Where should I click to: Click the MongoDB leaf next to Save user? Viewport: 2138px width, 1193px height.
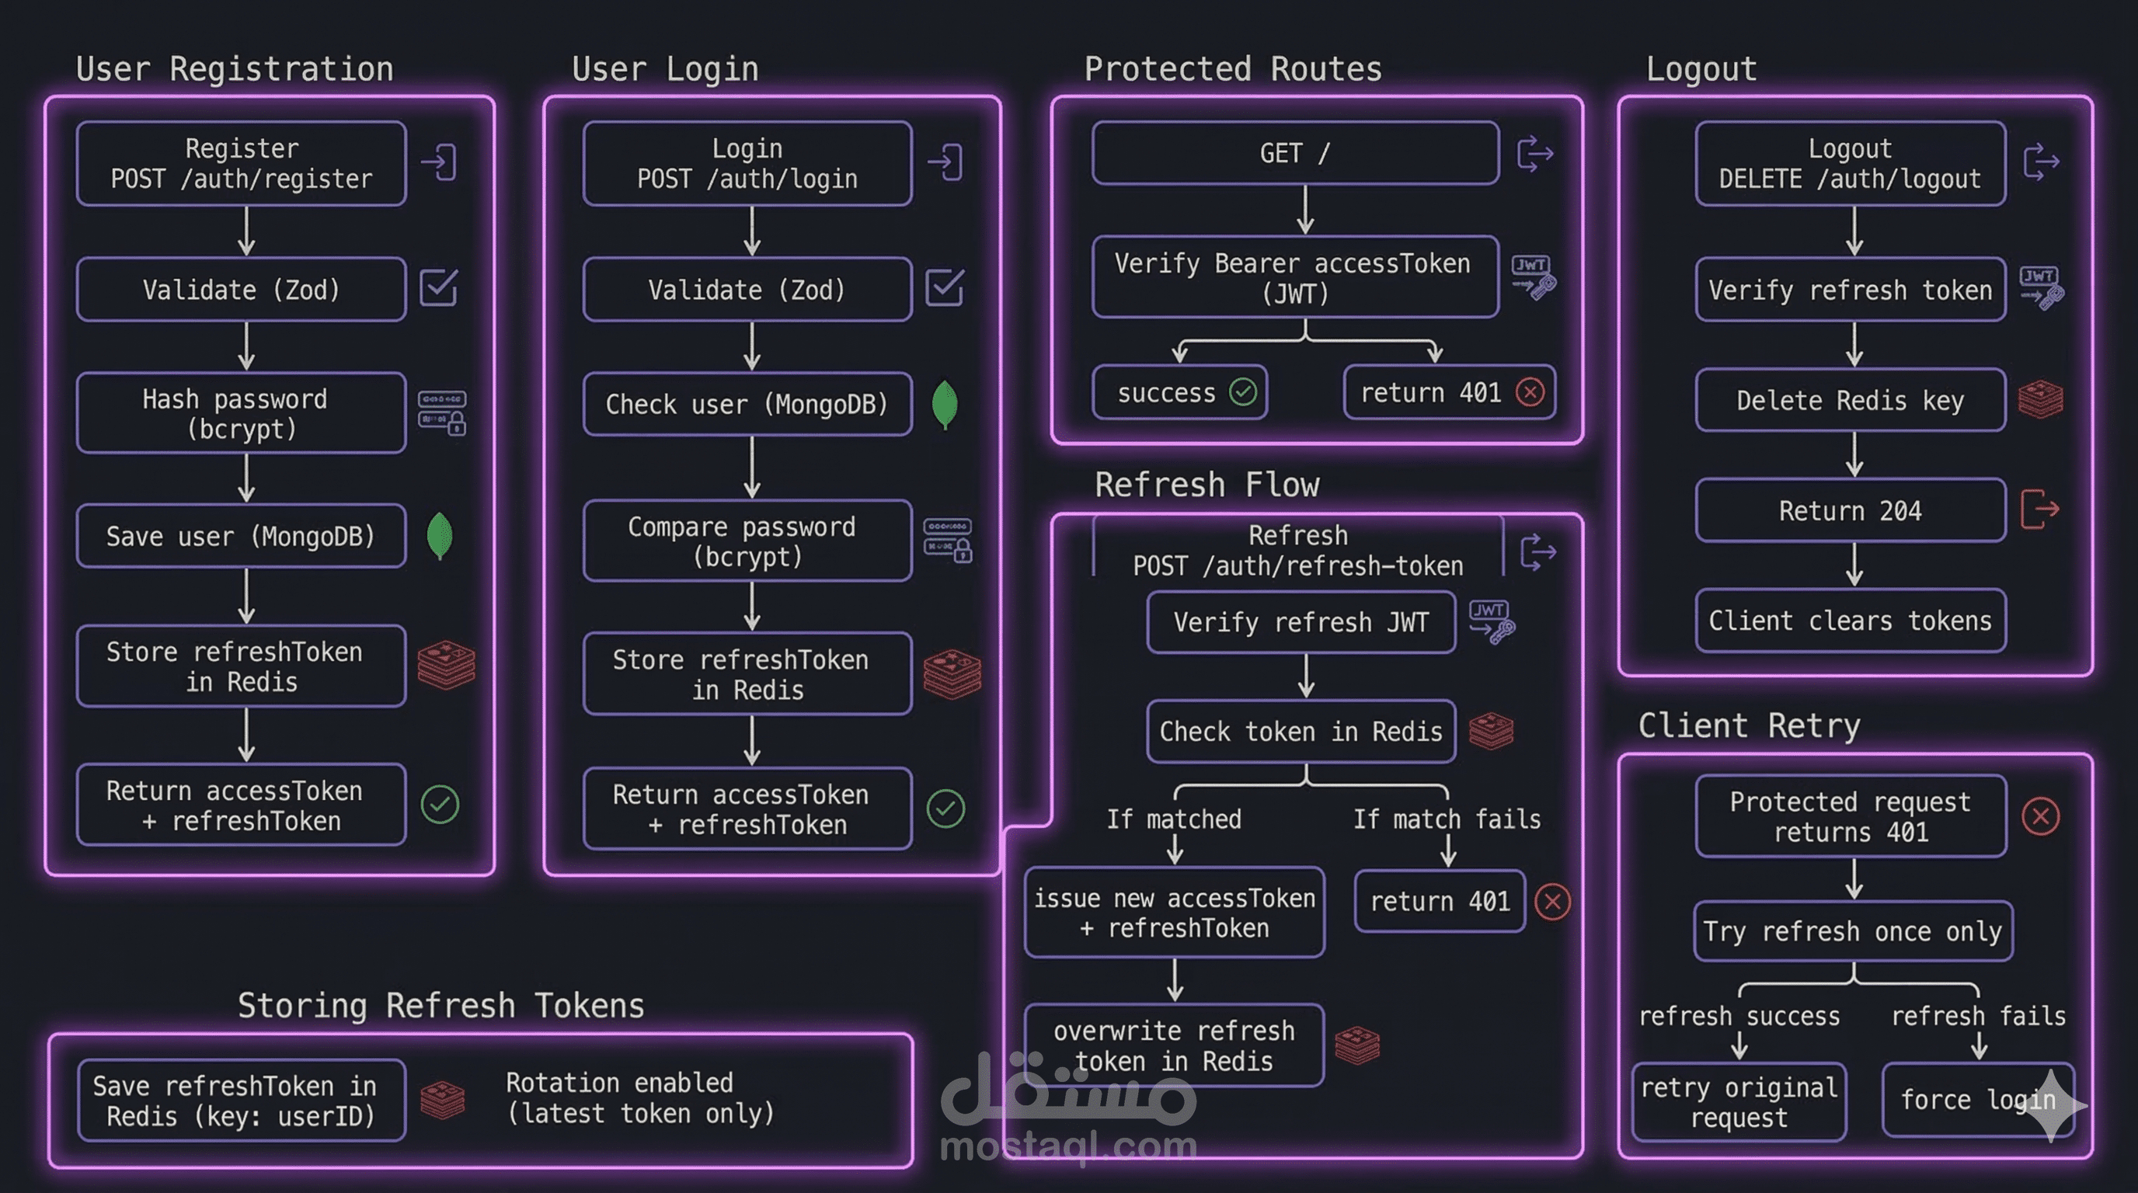(439, 536)
